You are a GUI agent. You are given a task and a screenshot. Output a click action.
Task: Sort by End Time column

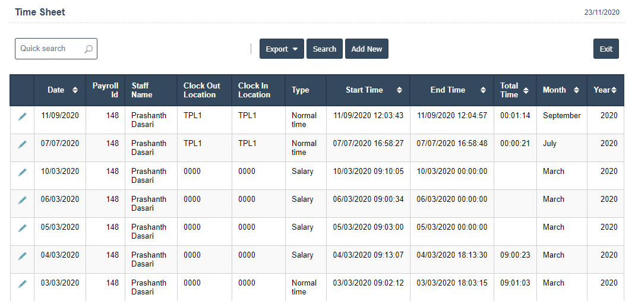[482, 90]
